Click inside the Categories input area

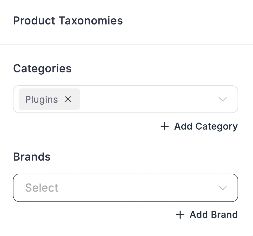click(144, 99)
